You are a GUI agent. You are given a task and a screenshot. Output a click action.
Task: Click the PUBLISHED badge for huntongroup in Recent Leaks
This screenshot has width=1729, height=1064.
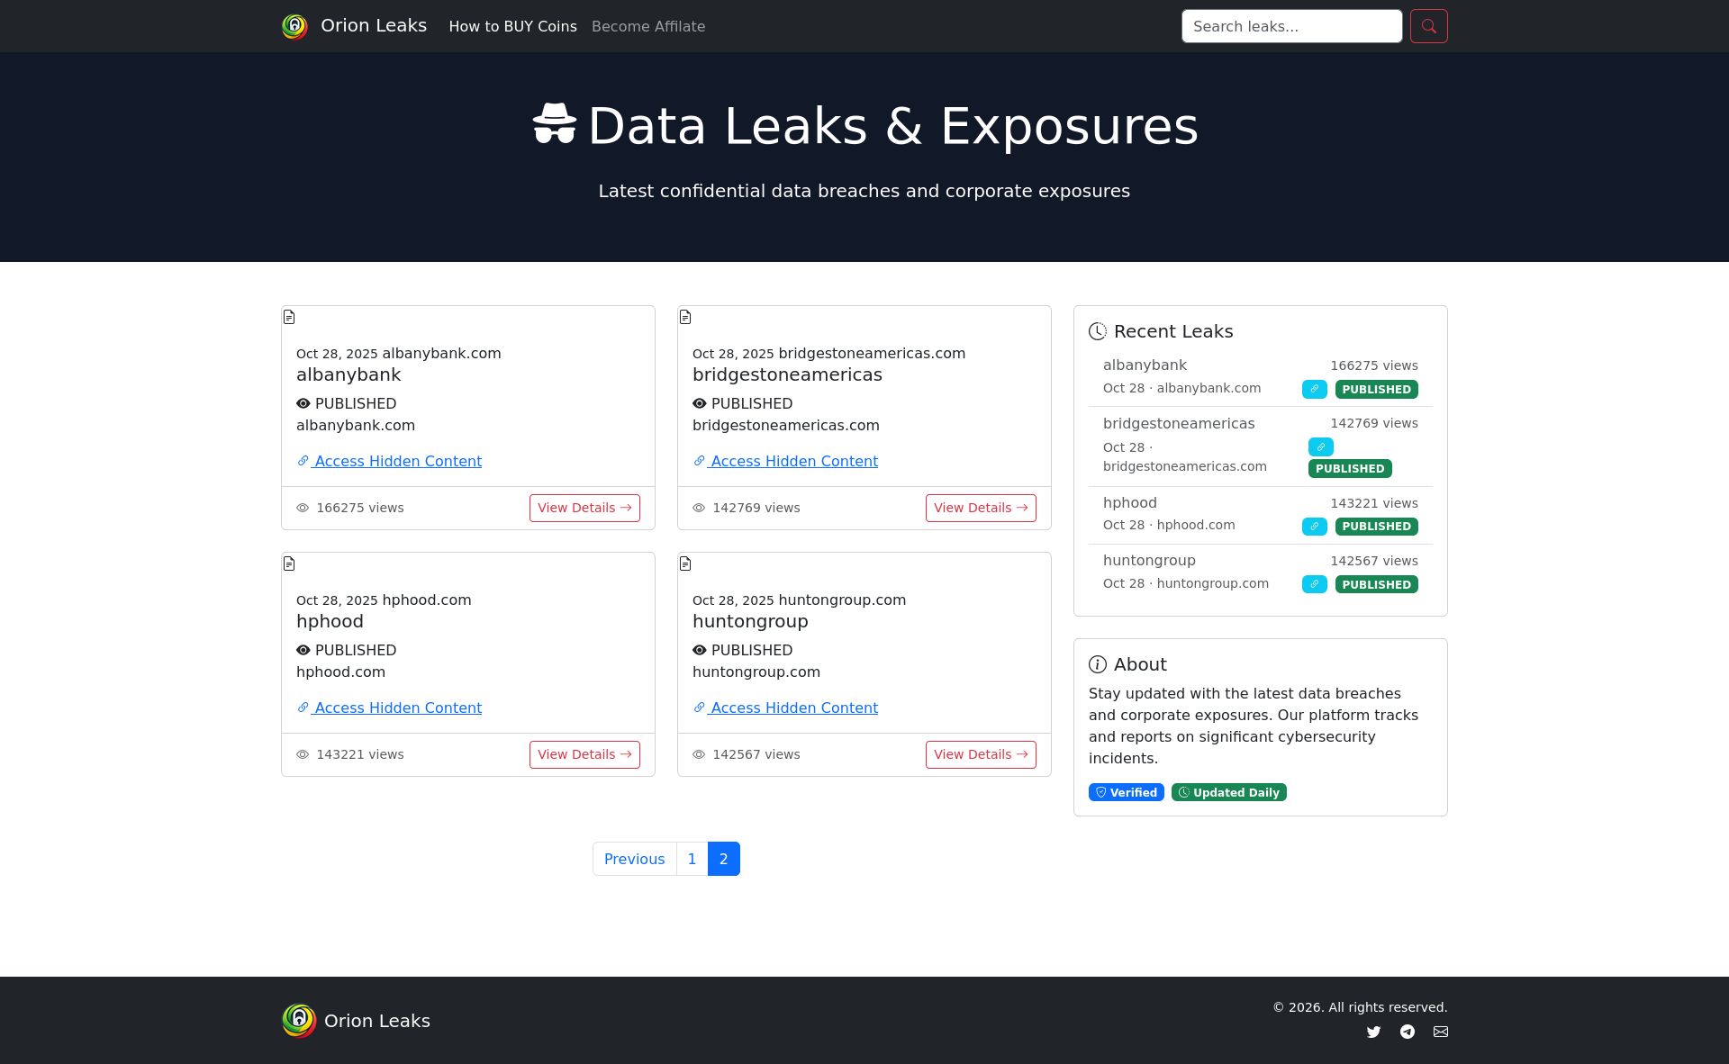pyautogui.click(x=1376, y=584)
